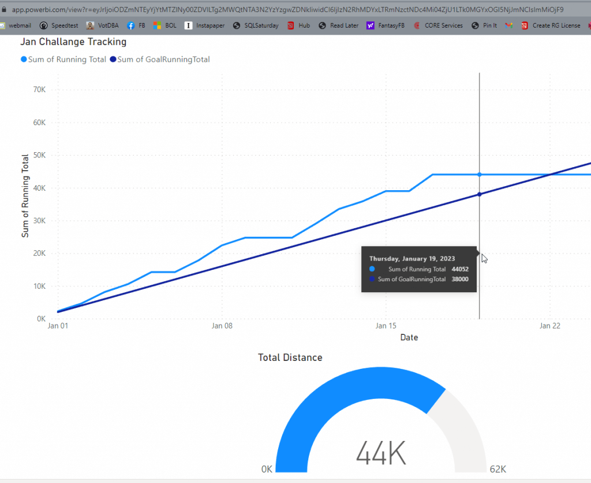Select the Sum of Running Total legend label
The image size is (591, 483).
tap(67, 59)
